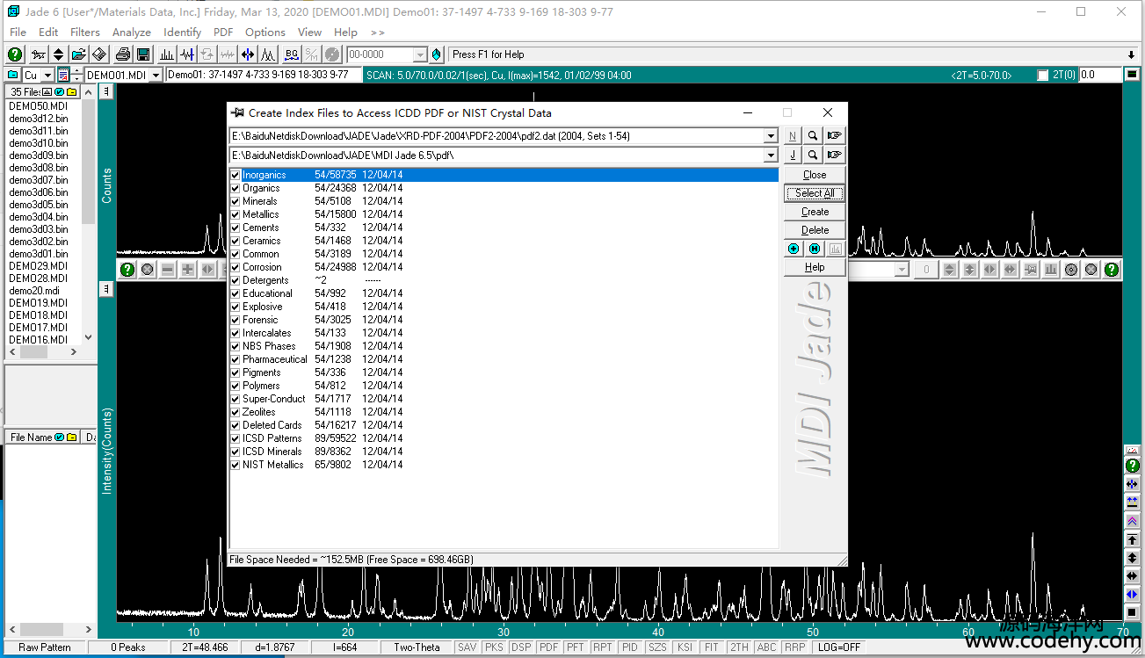This screenshot has width=1145, height=658.
Task: Click the green help icon in right vertical toolbar
Action: click(1133, 466)
